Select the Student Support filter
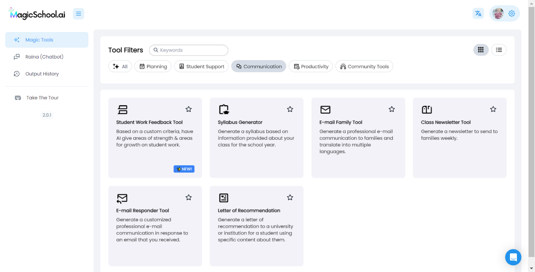Viewport: 535px width, 272px height. coord(201,67)
